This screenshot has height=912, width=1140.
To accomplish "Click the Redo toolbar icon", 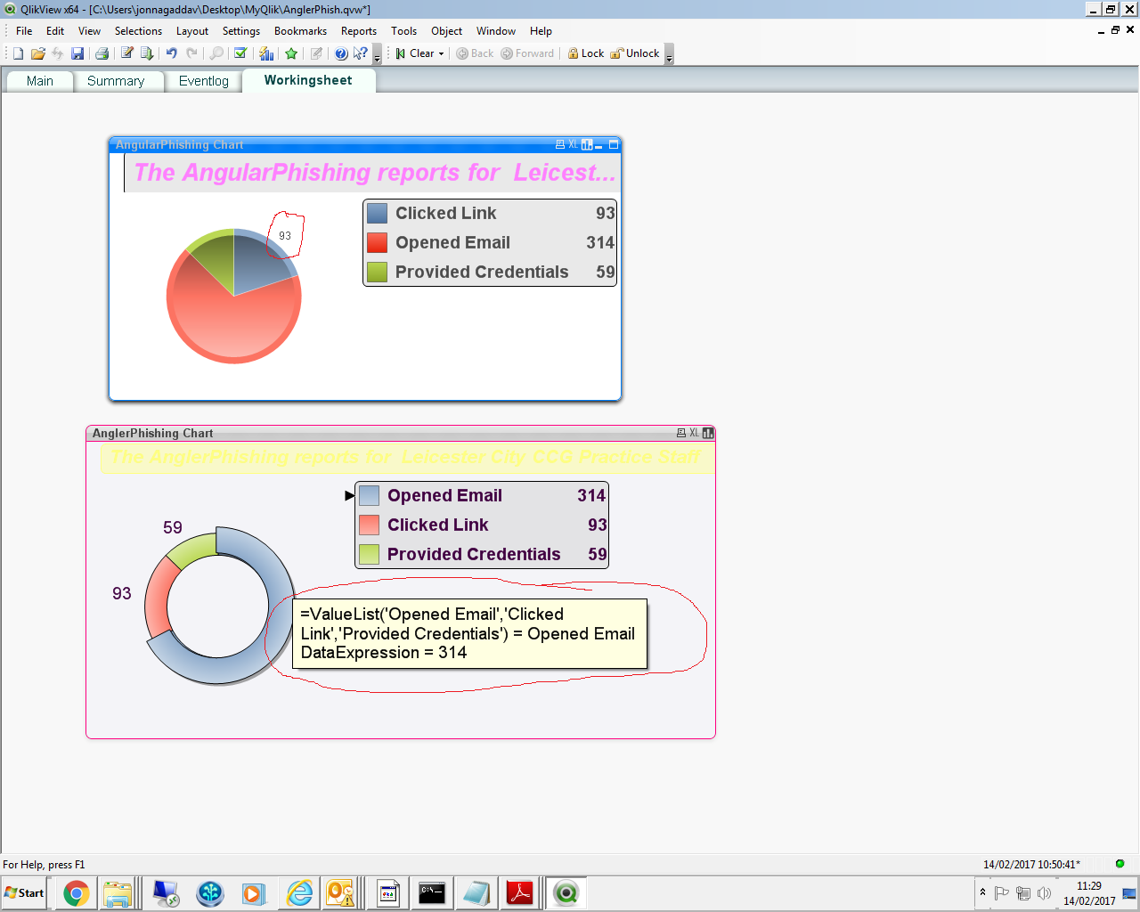I will point(191,53).
